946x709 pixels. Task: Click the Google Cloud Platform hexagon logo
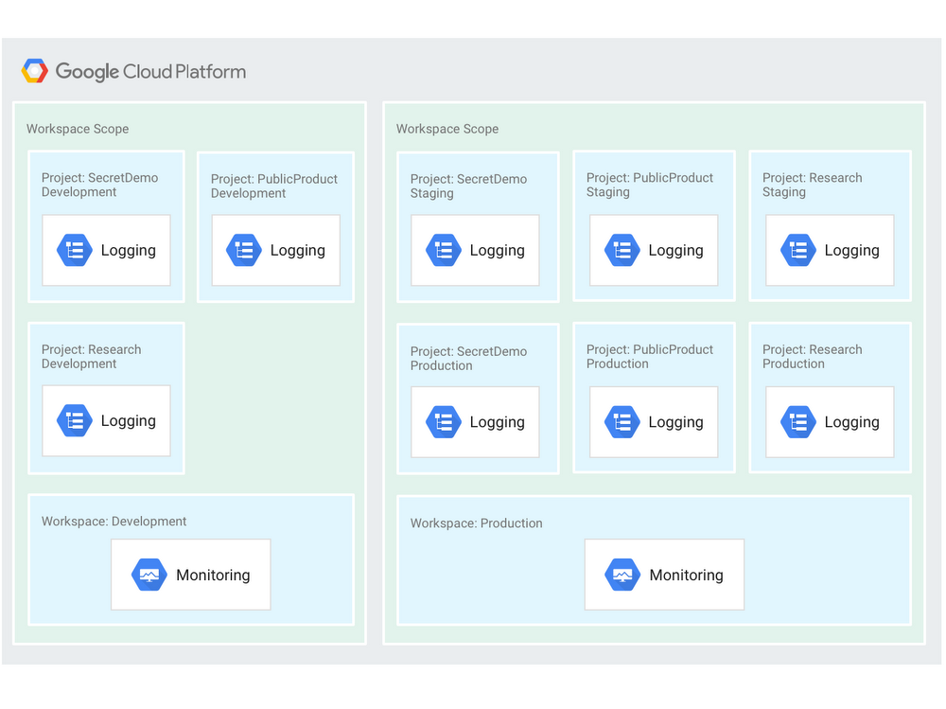[34, 71]
